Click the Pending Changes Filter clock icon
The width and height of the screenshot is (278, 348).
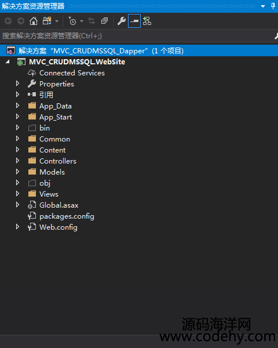click(x=72, y=21)
